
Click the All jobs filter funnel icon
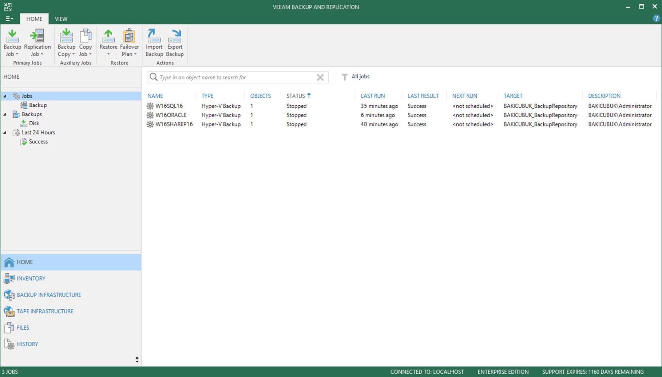tap(344, 77)
